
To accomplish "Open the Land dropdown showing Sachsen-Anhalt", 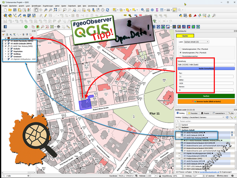I will click(x=196, y=42).
